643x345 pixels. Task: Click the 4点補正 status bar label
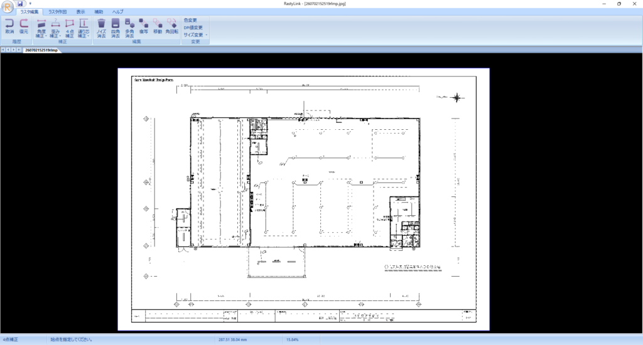(x=11, y=340)
